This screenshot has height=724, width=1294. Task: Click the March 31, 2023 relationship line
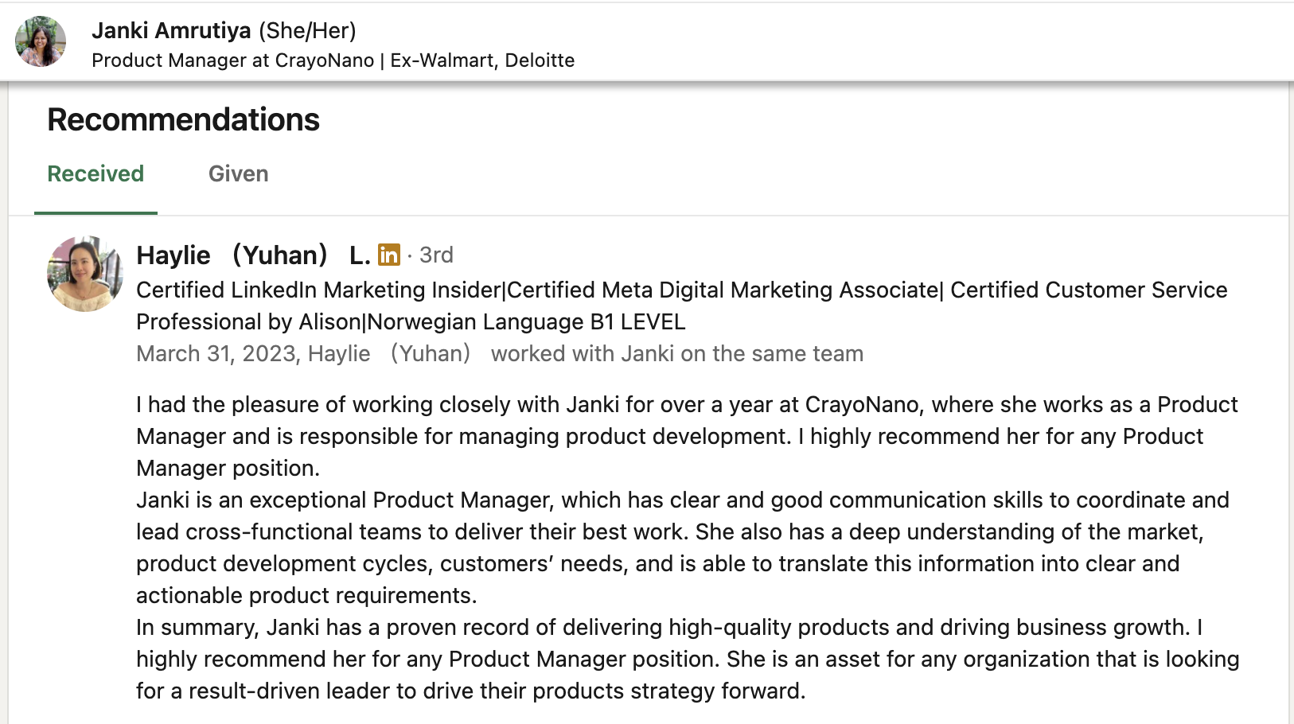[500, 353]
